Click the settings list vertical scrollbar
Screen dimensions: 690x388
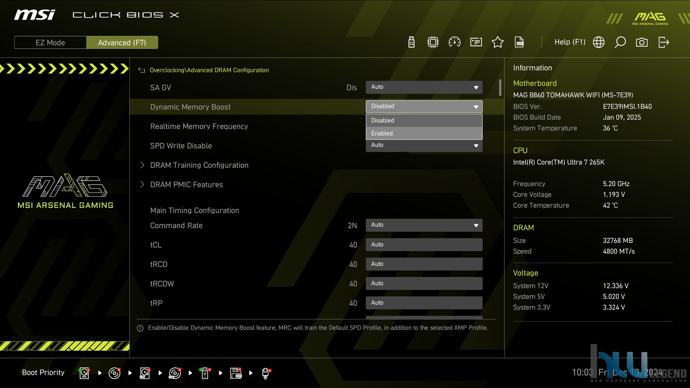coord(500,88)
